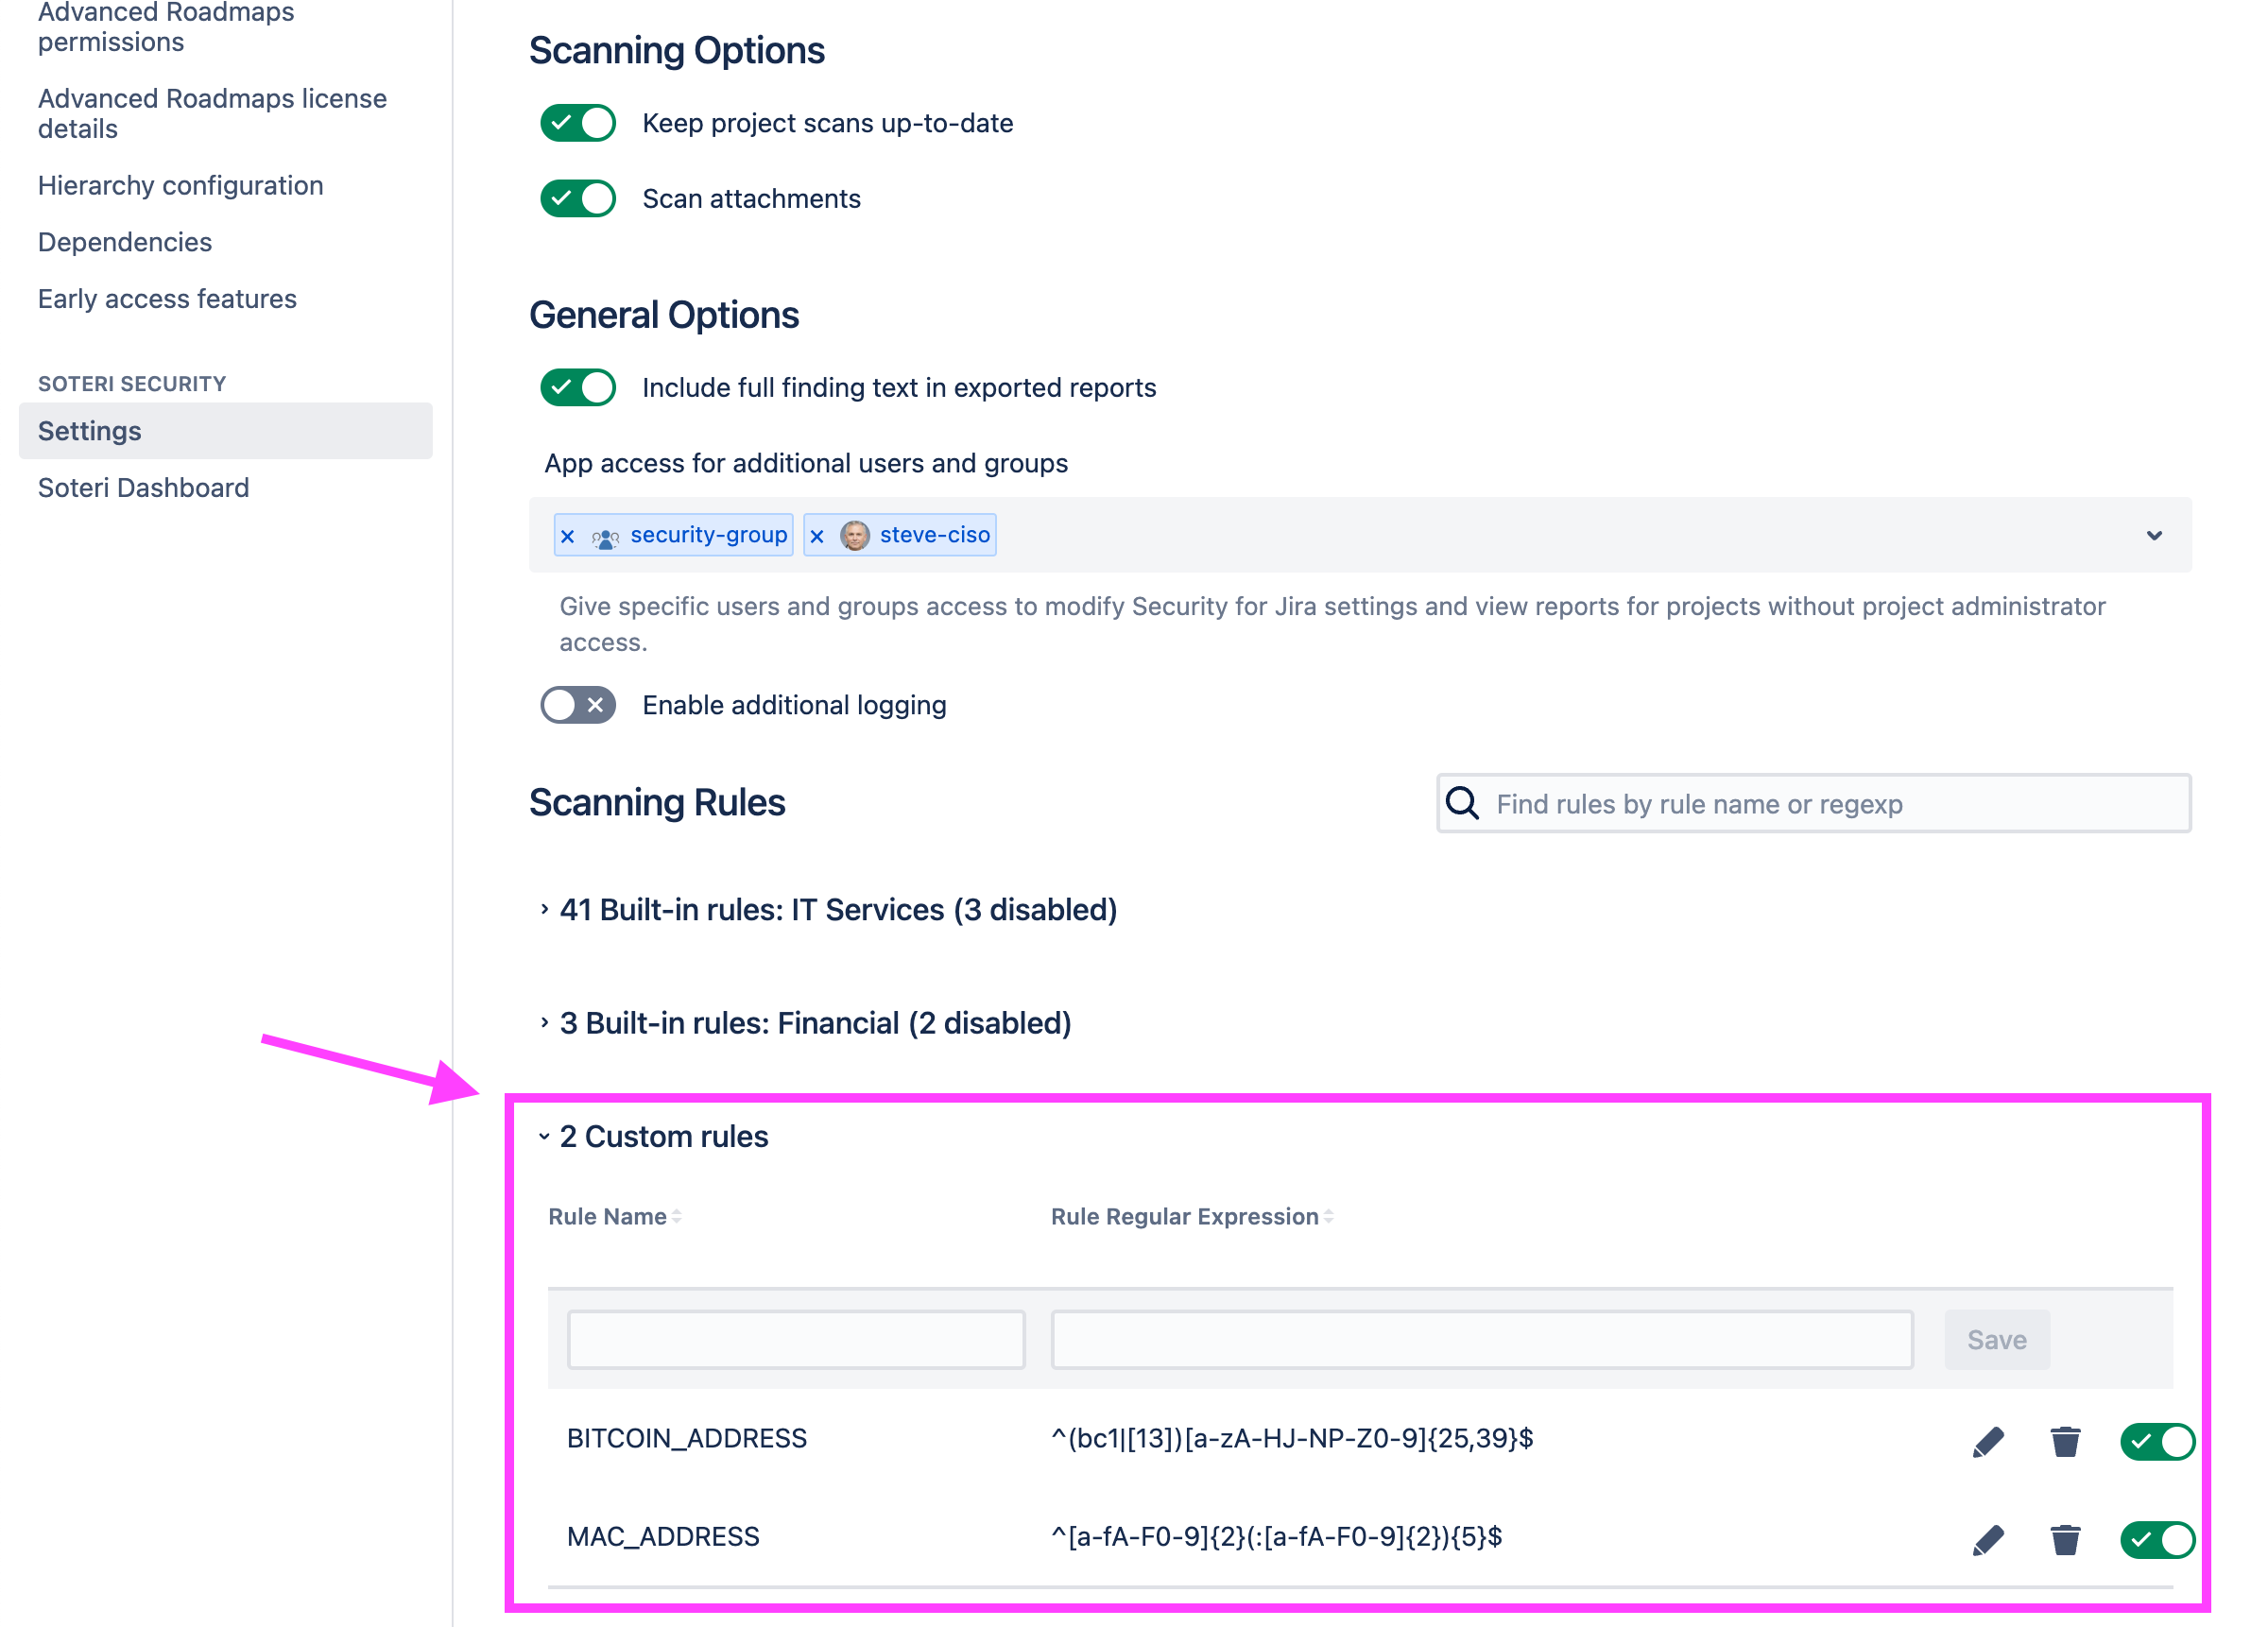Go to Hierarchy configuration page
This screenshot has width=2268, height=1627.
tap(180, 185)
